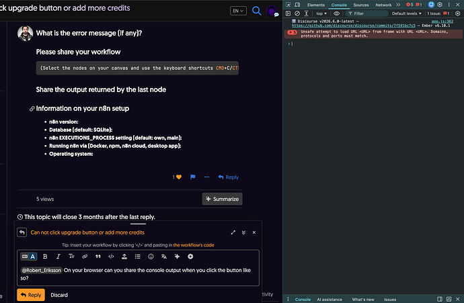464x303 pixels.
Task: Flag this post with flag icon
Action: tap(192, 177)
